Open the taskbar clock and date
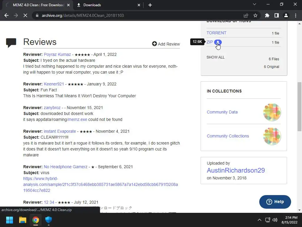 290,220
